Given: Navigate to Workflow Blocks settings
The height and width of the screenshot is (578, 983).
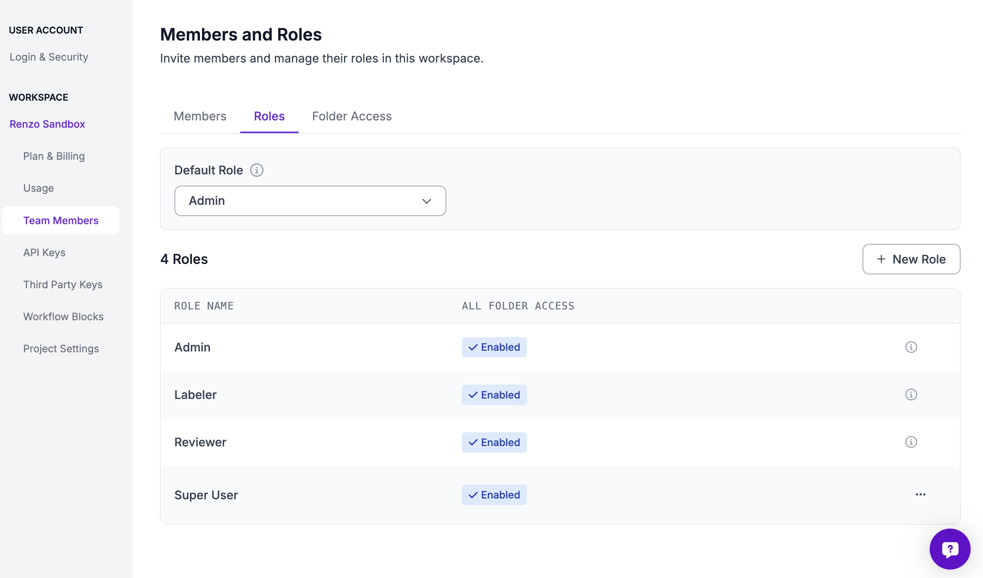Looking at the screenshot, I should [x=63, y=316].
